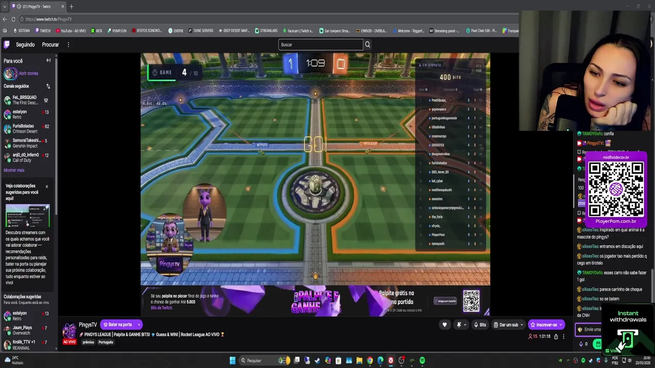Open Fel_BRSQUAD channel
The image size is (655, 368).
click(x=26, y=100)
